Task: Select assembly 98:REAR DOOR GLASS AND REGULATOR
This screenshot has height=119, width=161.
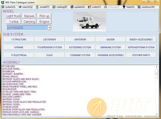Action: pyautogui.click(x=24, y=110)
